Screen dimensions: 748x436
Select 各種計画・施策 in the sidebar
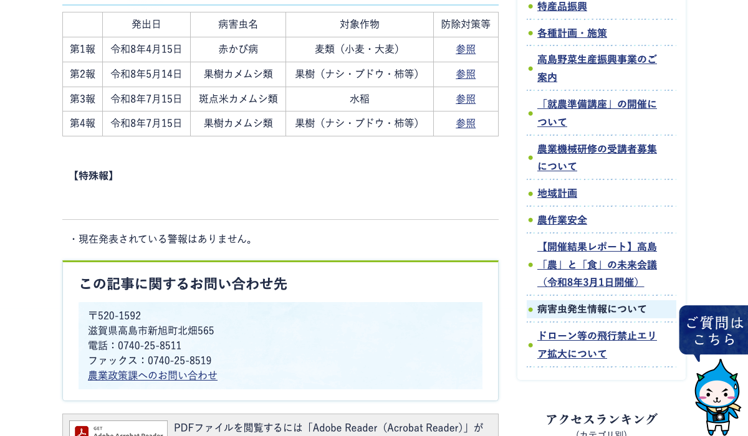click(x=572, y=33)
